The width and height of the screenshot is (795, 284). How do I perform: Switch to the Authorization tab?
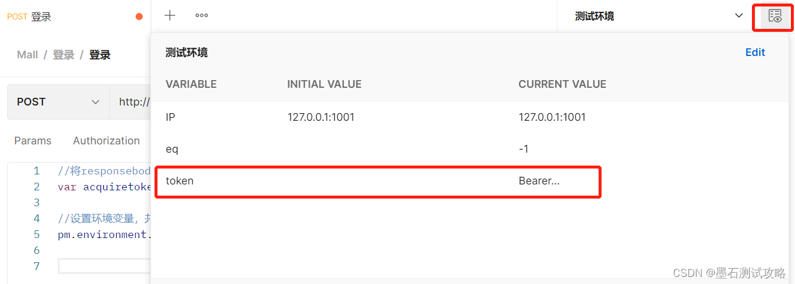pyautogui.click(x=106, y=141)
